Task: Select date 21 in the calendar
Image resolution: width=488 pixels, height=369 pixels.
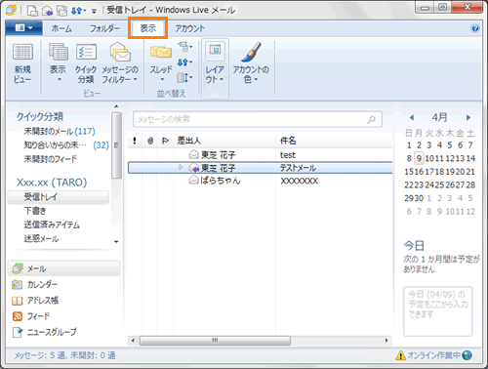Action: pos(470,172)
